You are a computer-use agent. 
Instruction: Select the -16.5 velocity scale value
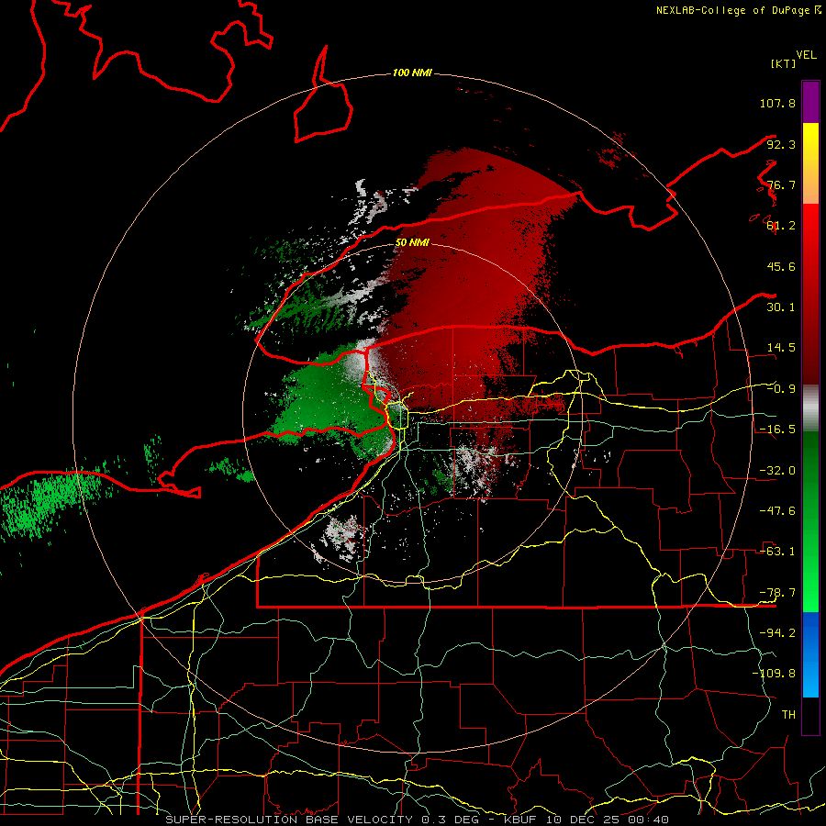(x=777, y=430)
